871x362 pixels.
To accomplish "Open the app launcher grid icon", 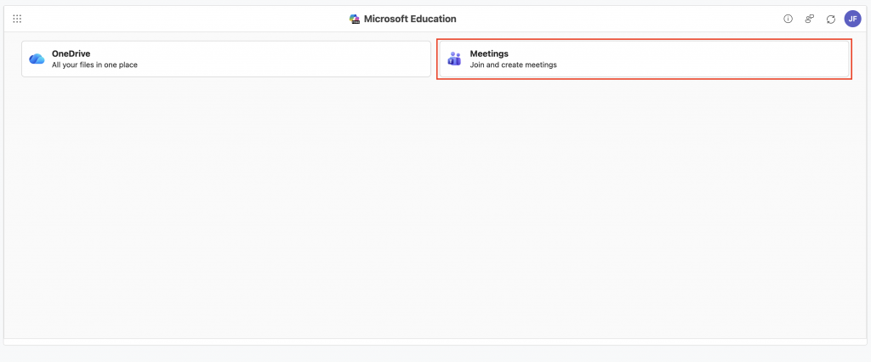I will [x=17, y=19].
